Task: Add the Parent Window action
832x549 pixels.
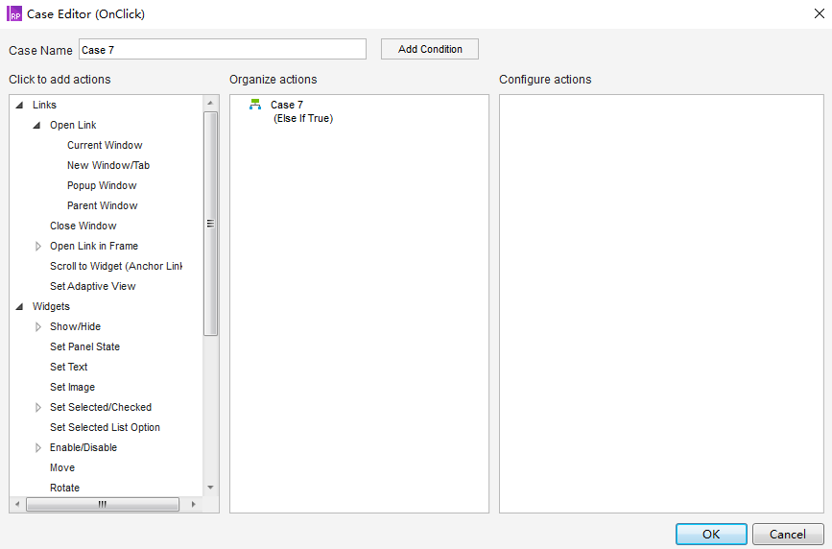Action: coord(103,206)
